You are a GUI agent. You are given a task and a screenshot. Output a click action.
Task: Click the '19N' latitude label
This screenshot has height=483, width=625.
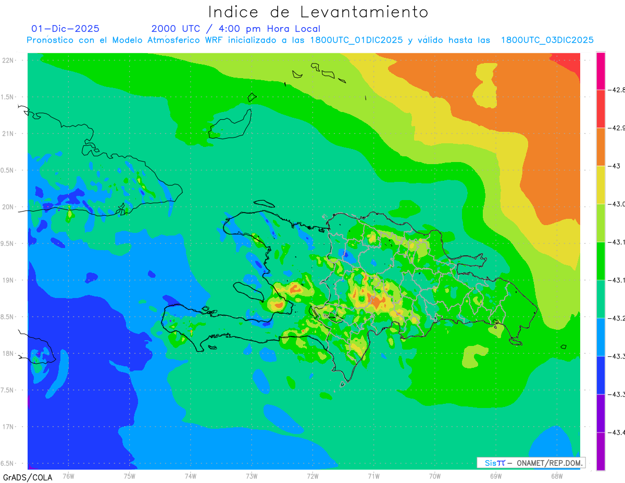(9, 280)
